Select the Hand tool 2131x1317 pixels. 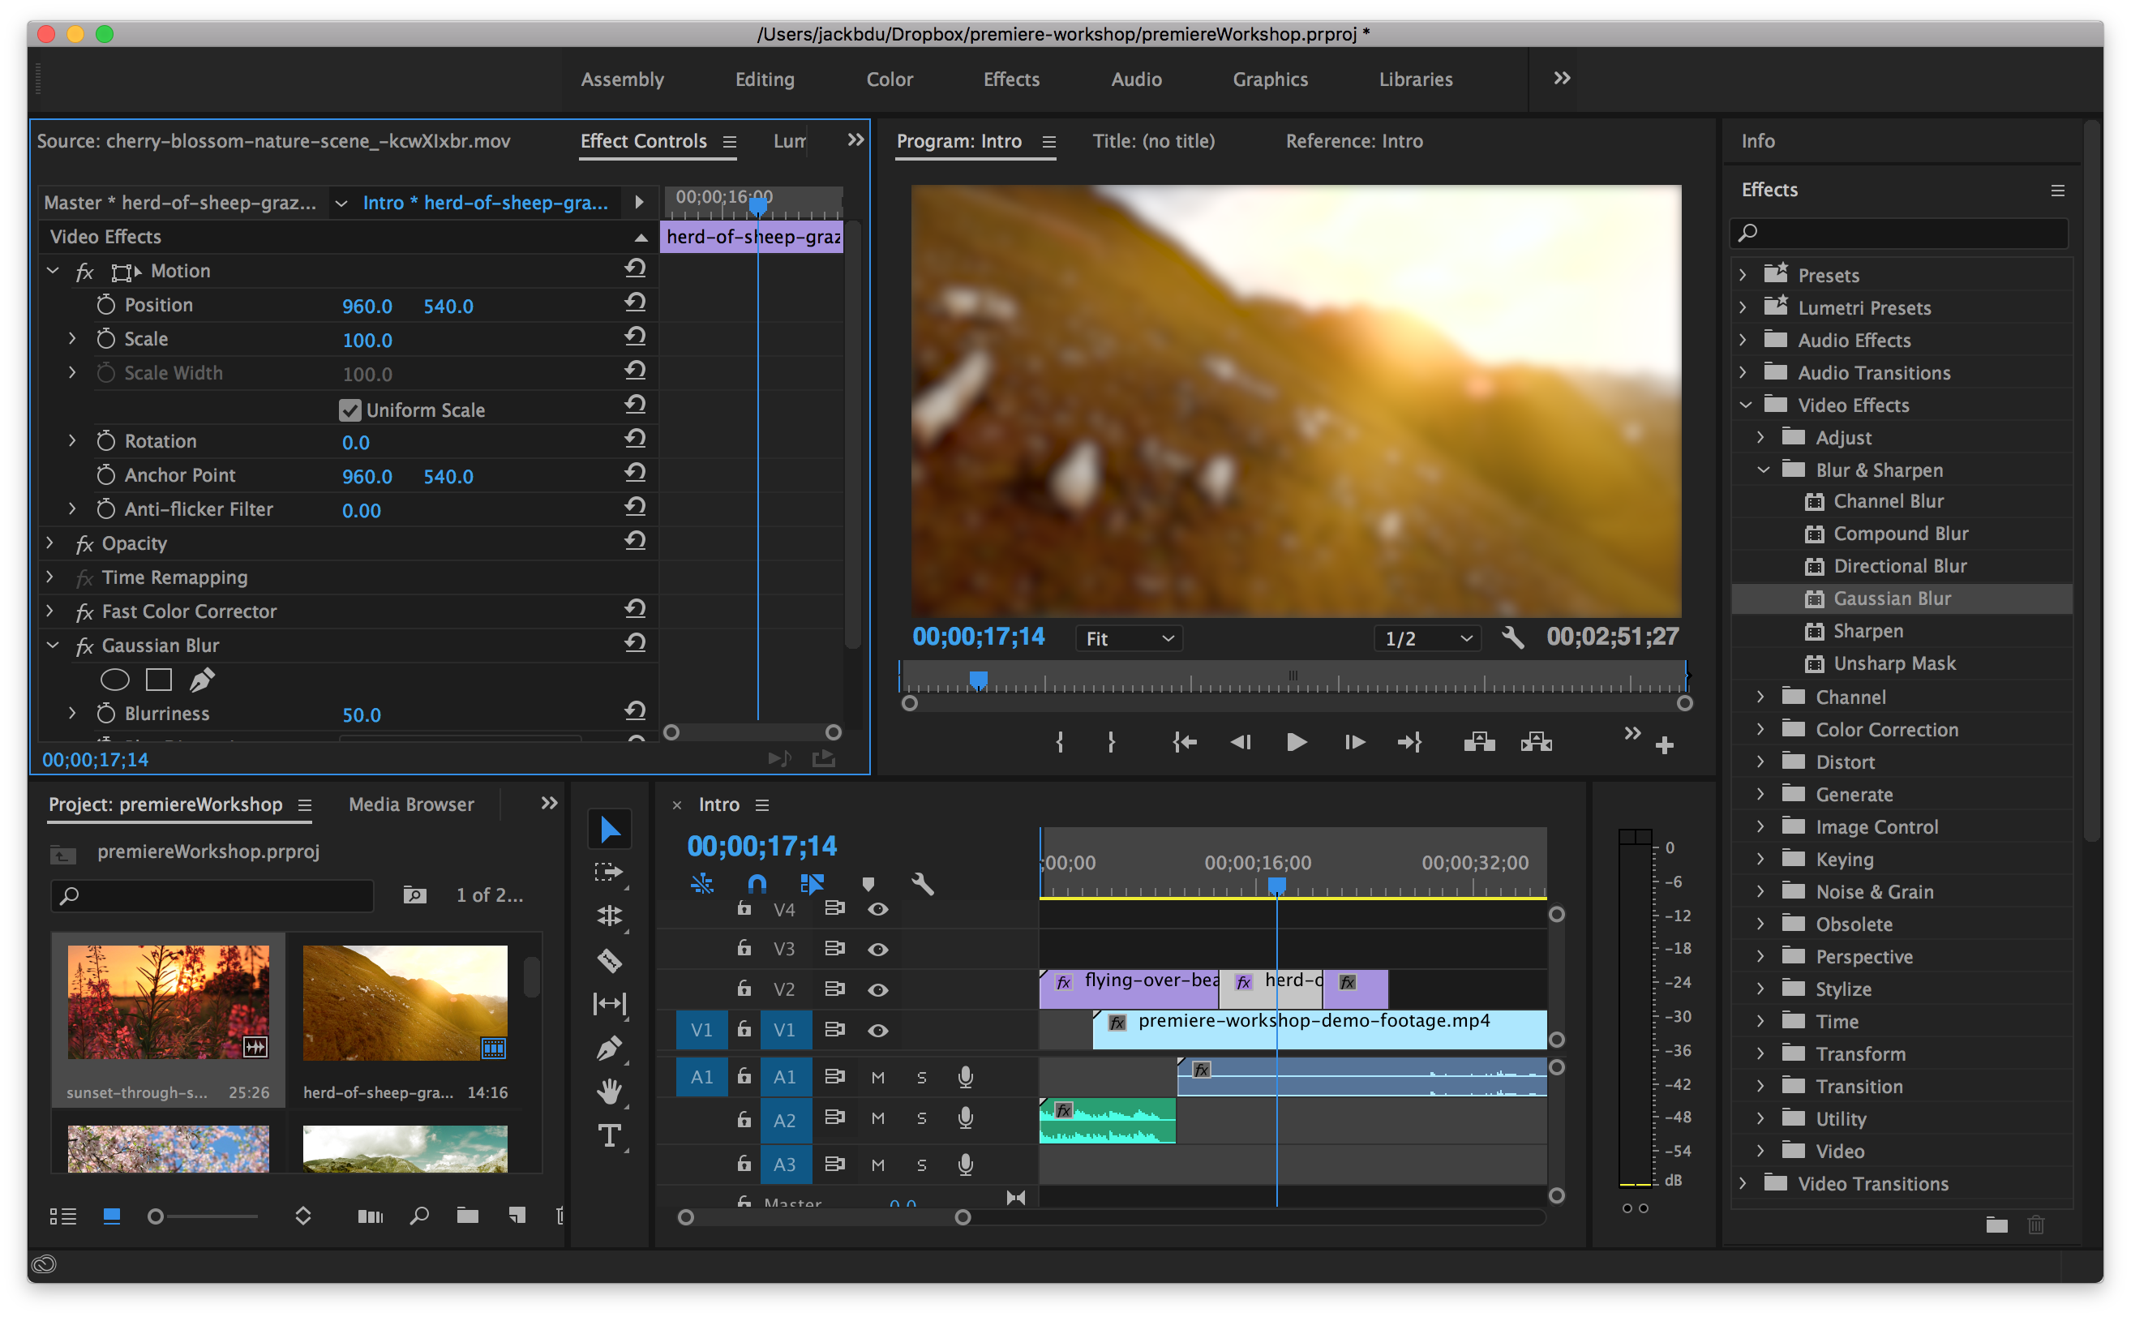(x=609, y=1091)
